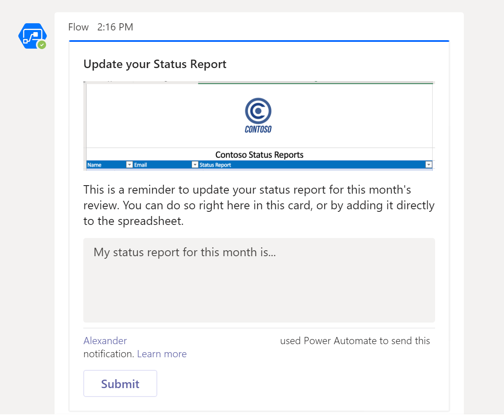Click the status report text entry box
The image size is (504, 416).
point(259,280)
